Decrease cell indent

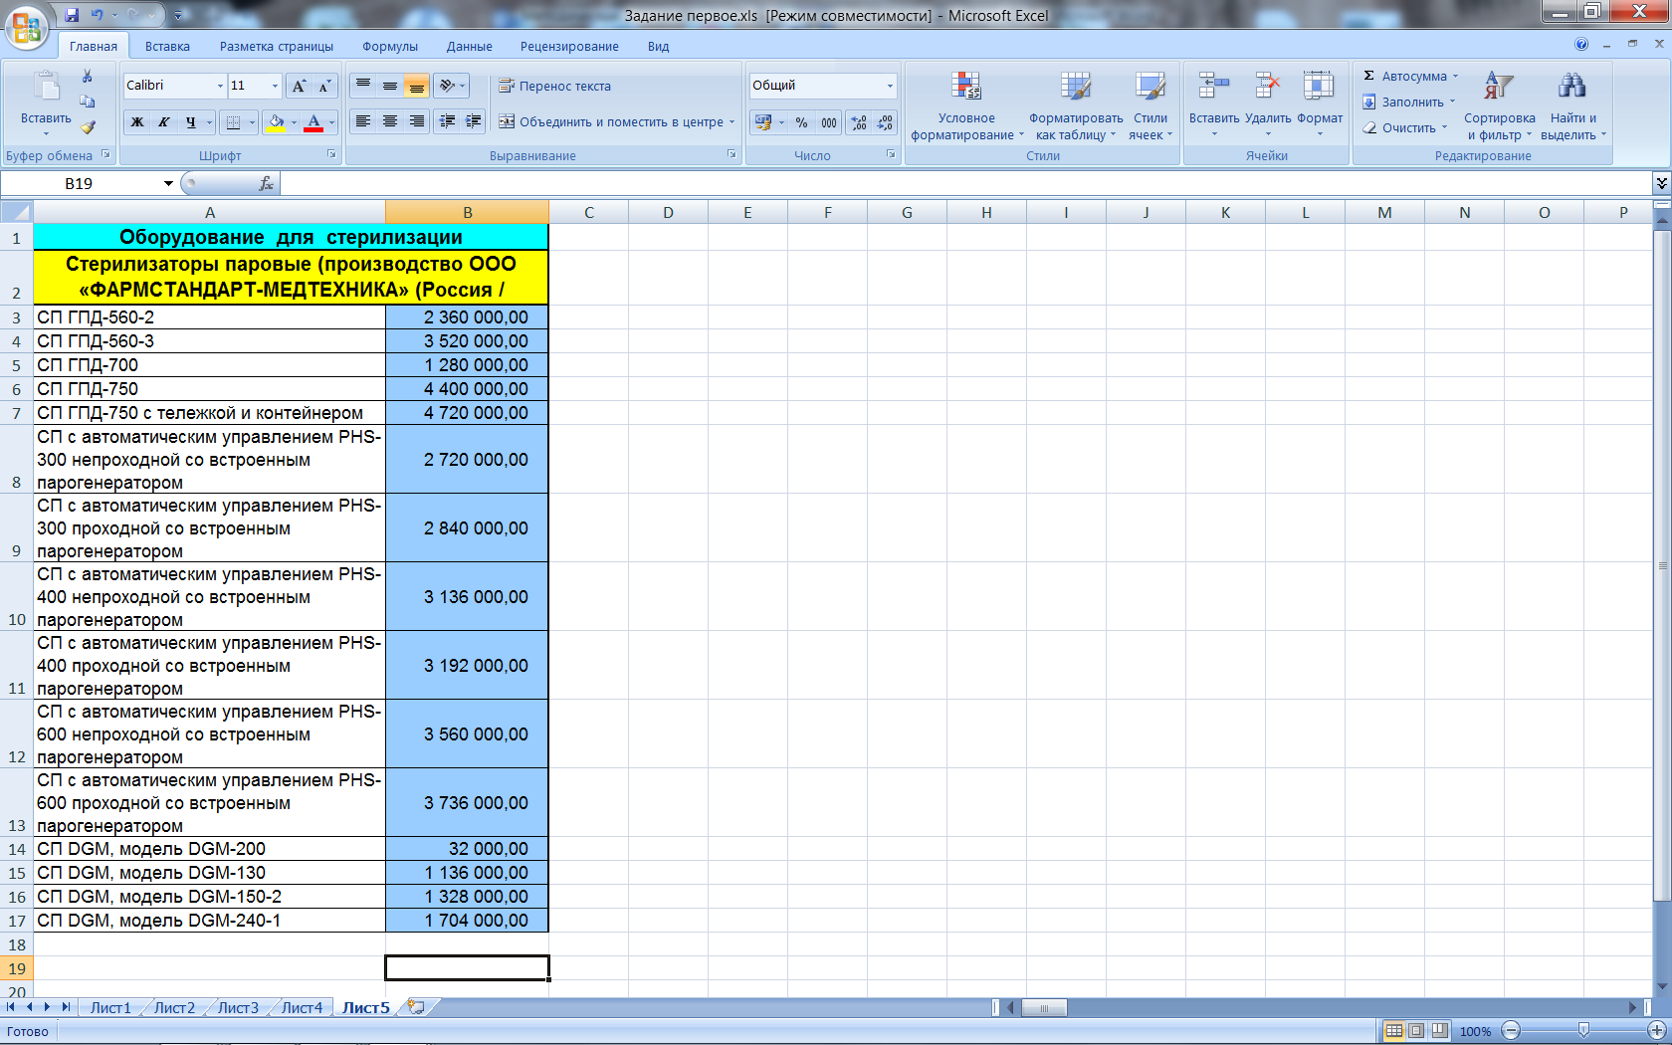pos(448,121)
